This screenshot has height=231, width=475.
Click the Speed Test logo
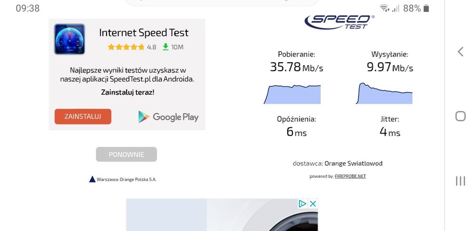point(339,21)
